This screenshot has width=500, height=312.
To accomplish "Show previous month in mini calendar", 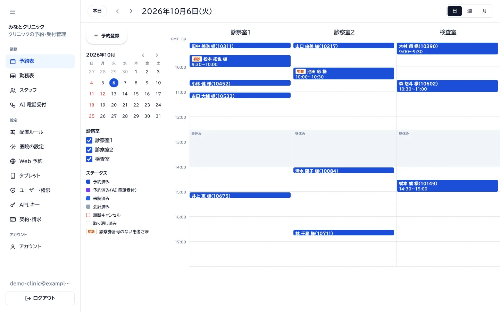I will pyautogui.click(x=143, y=55).
